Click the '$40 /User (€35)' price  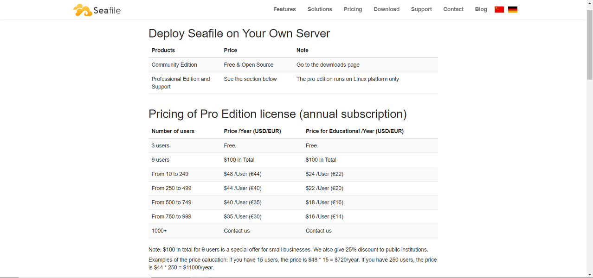tap(243, 202)
